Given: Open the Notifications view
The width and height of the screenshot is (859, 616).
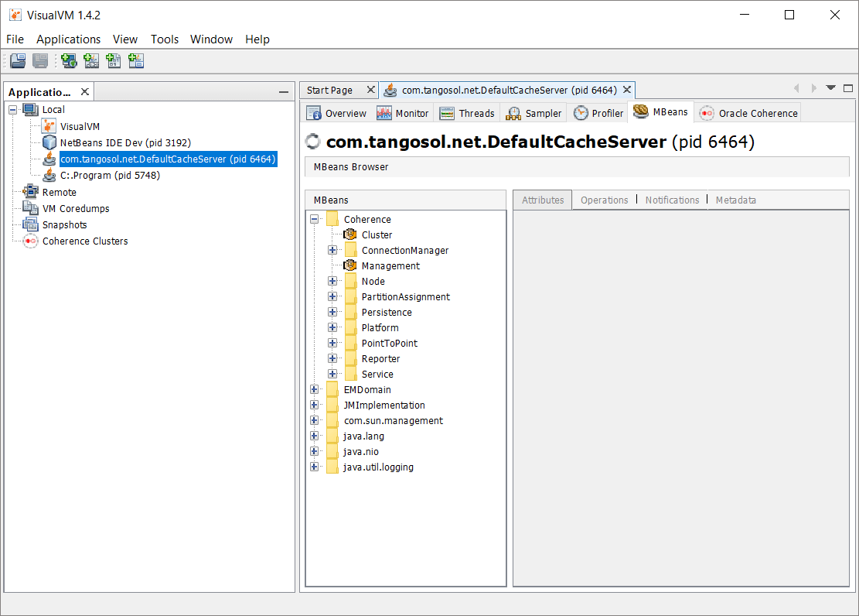Looking at the screenshot, I should pos(671,200).
